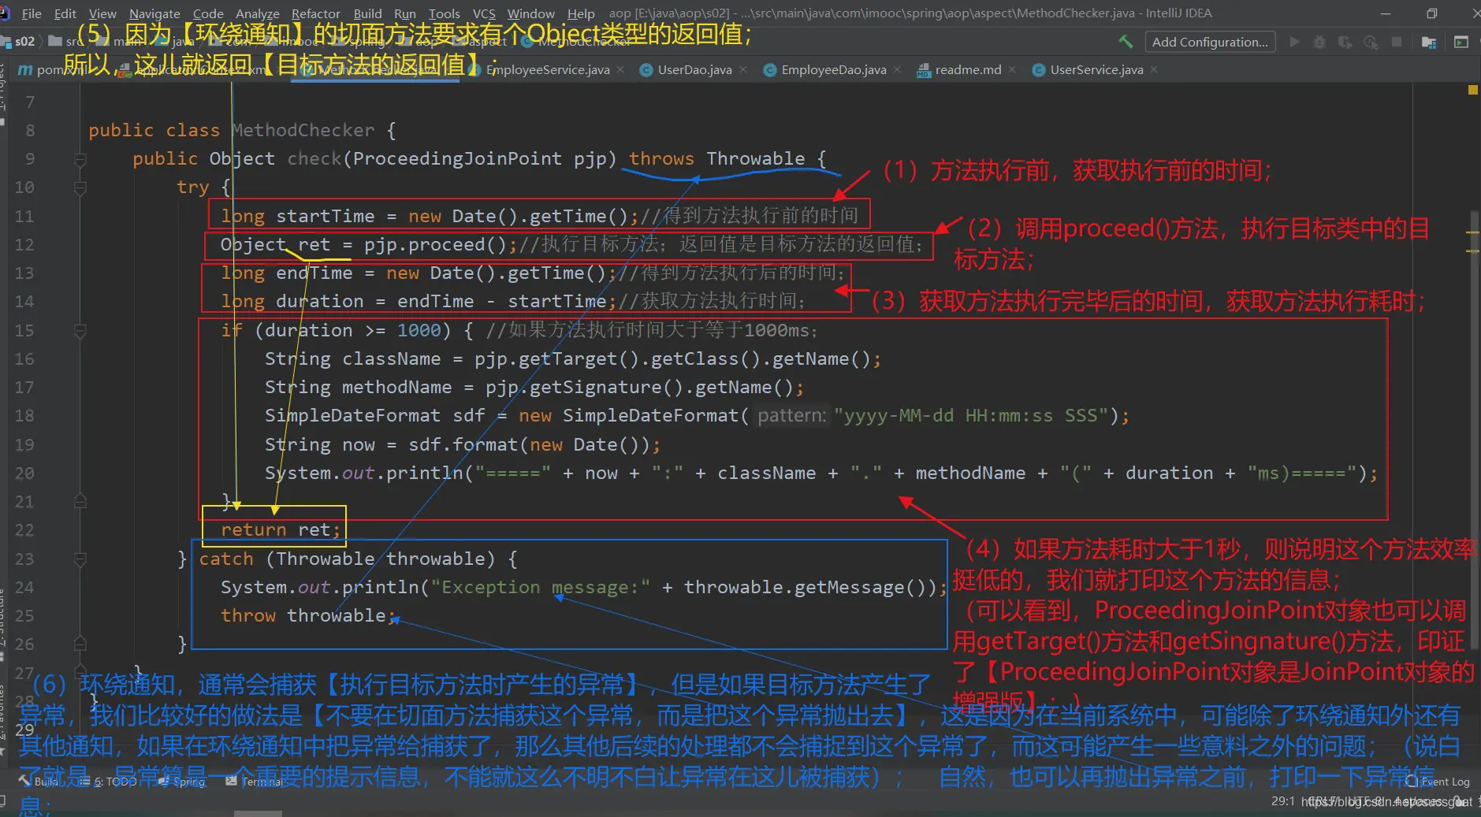Screen dimensions: 1481x817
Task: Click the "duration >= 1000" condition
Action: pos(352,331)
